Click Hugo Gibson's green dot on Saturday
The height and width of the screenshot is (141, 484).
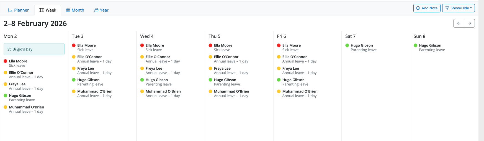[347, 45]
